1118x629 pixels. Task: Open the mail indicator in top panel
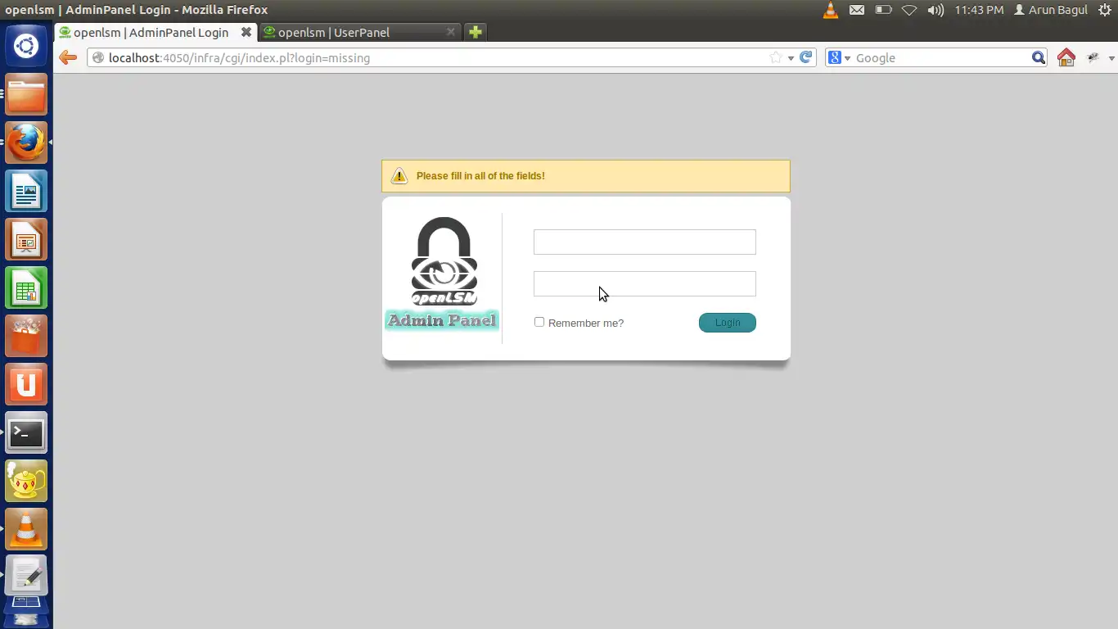856,10
